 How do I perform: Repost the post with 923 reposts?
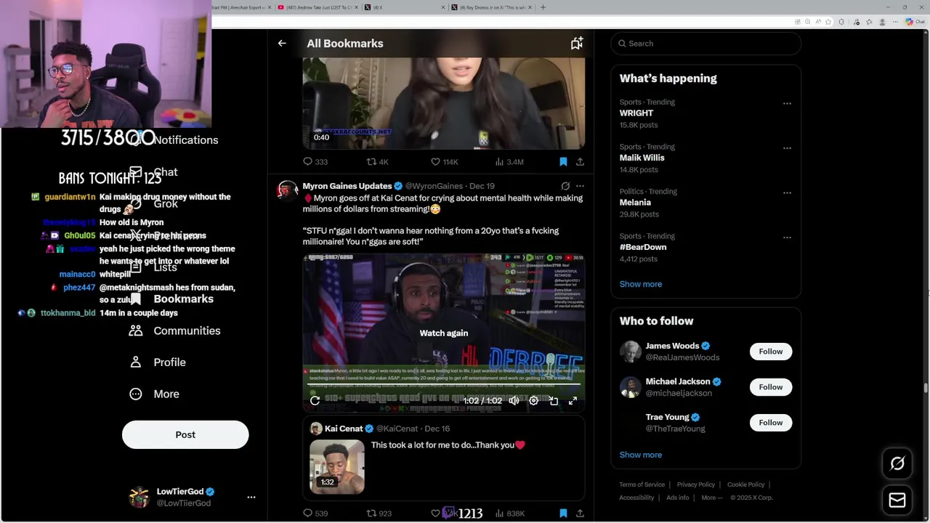click(379, 513)
